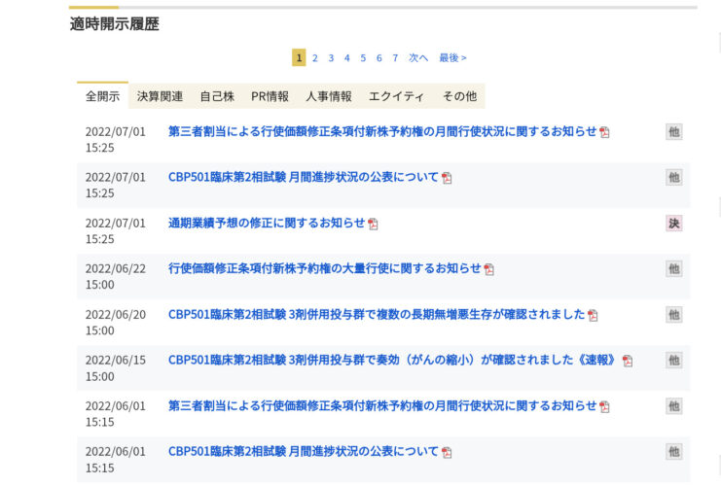Viewport: 721px width, 486px height.
Task: Open PDF icon beside 通期業績予想の修正
Action: click(373, 224)
